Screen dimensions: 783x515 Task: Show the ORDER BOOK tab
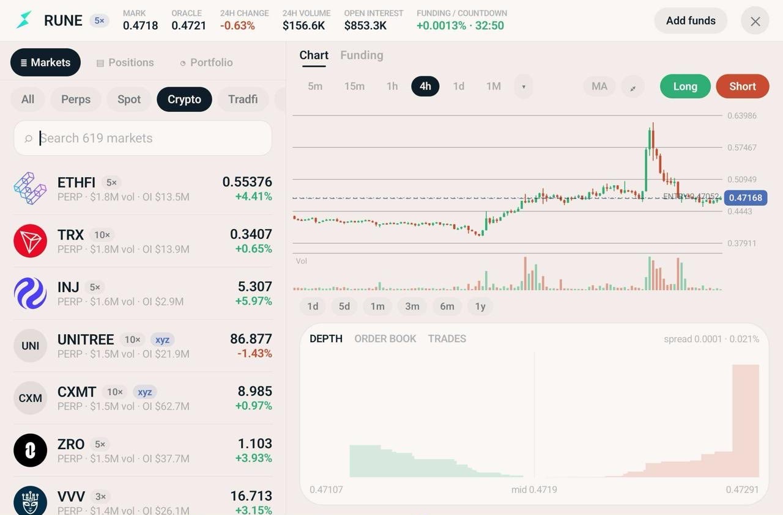pos(385,338)
